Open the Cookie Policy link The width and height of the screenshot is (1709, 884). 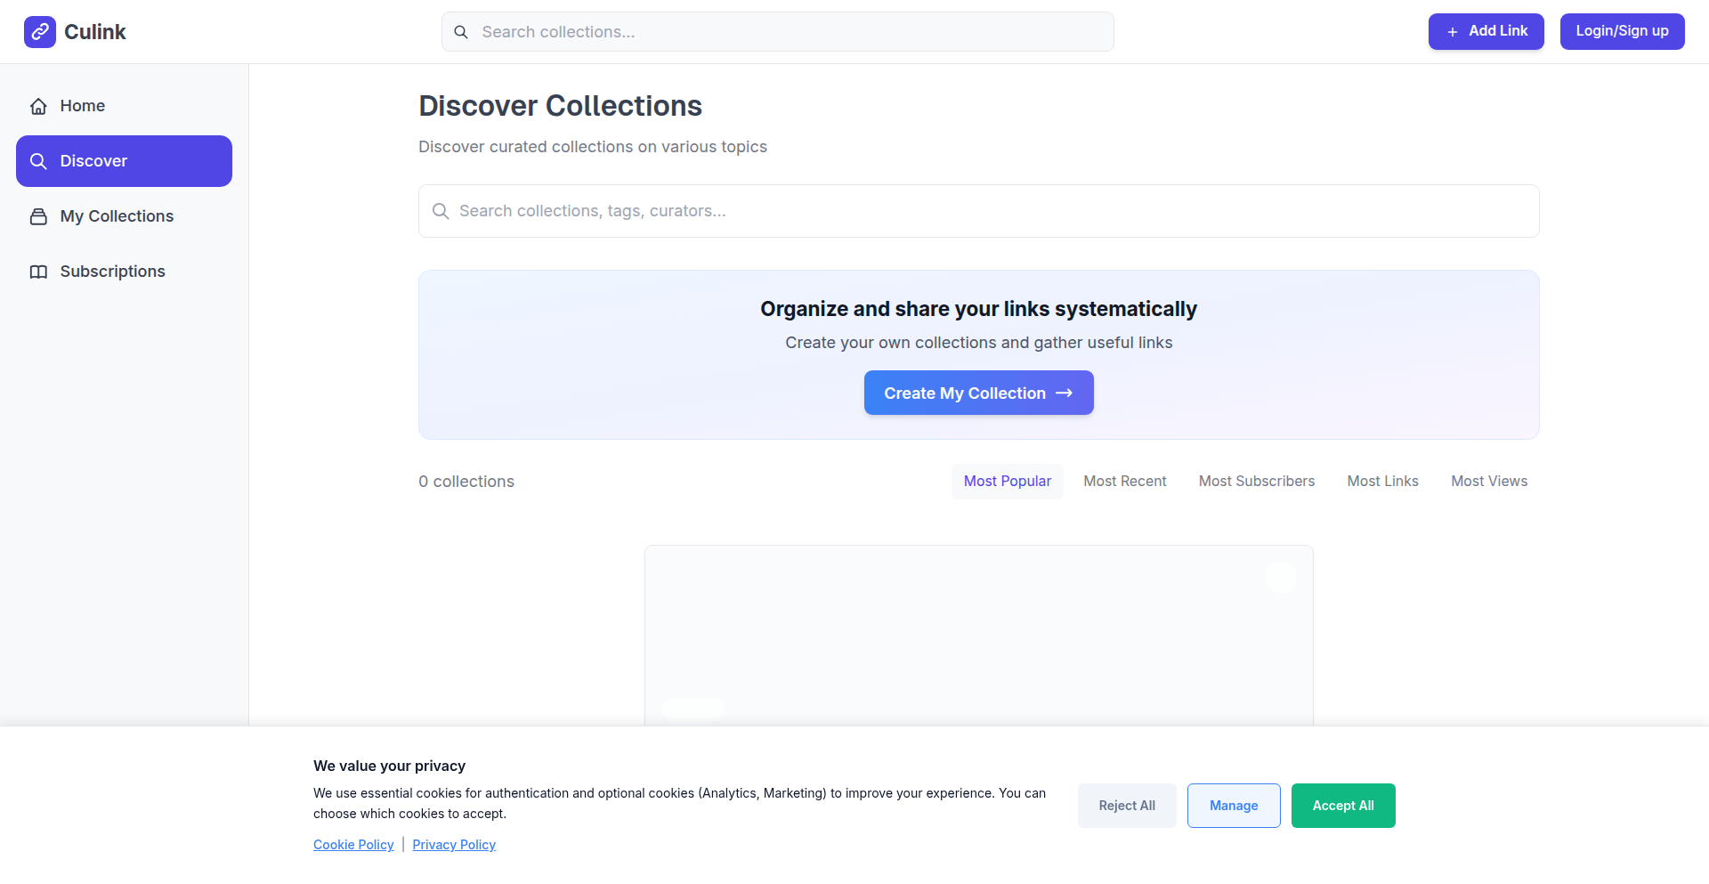point(353,845)
